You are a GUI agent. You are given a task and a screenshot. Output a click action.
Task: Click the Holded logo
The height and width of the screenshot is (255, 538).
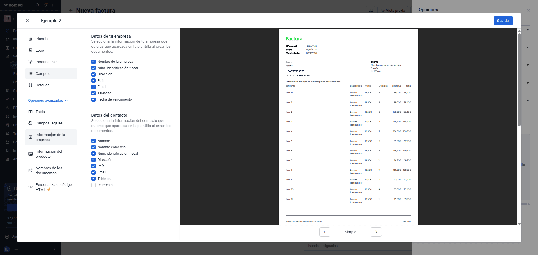click(x=13, y=5)
